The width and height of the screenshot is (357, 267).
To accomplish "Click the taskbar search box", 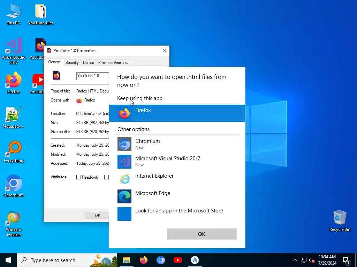I will tap(67, 260).
